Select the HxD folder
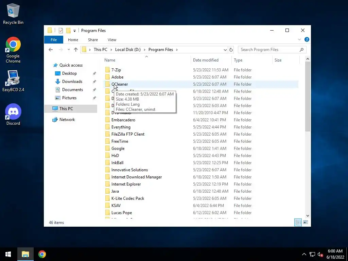This screenshot has height=261, width=348. [x=201, y=156]
